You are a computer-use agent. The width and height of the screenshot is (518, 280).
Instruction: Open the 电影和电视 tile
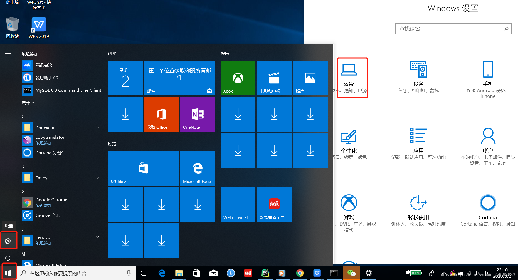[x=274, y=78]
